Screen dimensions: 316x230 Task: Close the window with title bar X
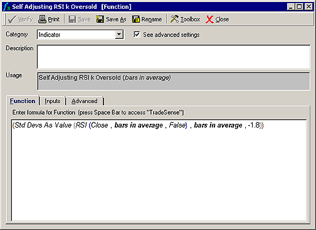308,7
